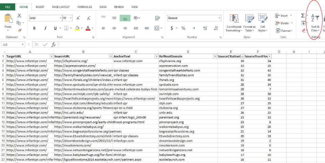Open the RefRootDomain column filter dropdown
Image resolution: width=325 pixels, height=163 pixels.
click(x=215, y=56)
